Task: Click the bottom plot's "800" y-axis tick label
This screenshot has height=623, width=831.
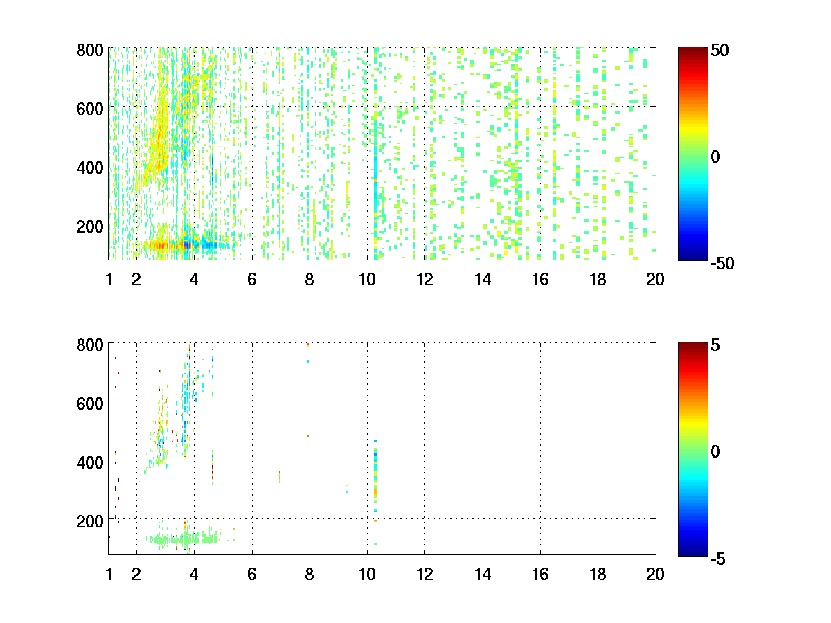Action: (x=90, y=344)
